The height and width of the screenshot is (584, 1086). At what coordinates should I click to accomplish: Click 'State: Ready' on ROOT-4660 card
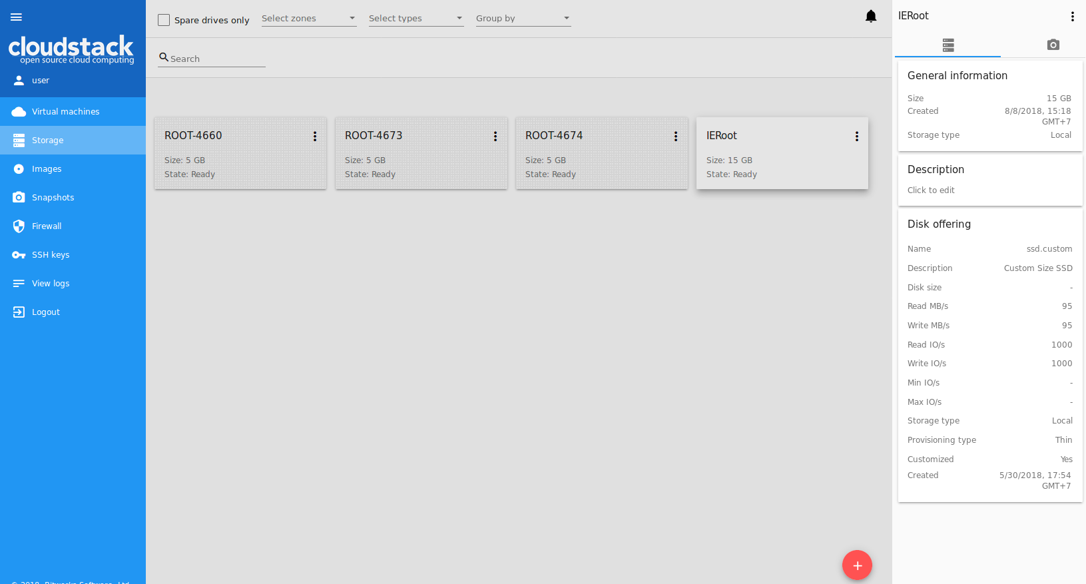(190, 174)
